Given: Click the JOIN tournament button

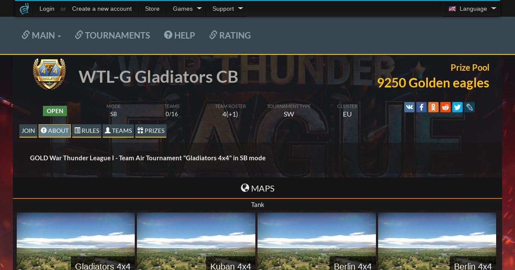Looking at the screenshot, I should (x=28, y=131).
